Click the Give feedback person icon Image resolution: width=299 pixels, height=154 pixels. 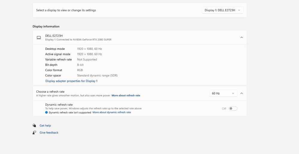point(34,133)
